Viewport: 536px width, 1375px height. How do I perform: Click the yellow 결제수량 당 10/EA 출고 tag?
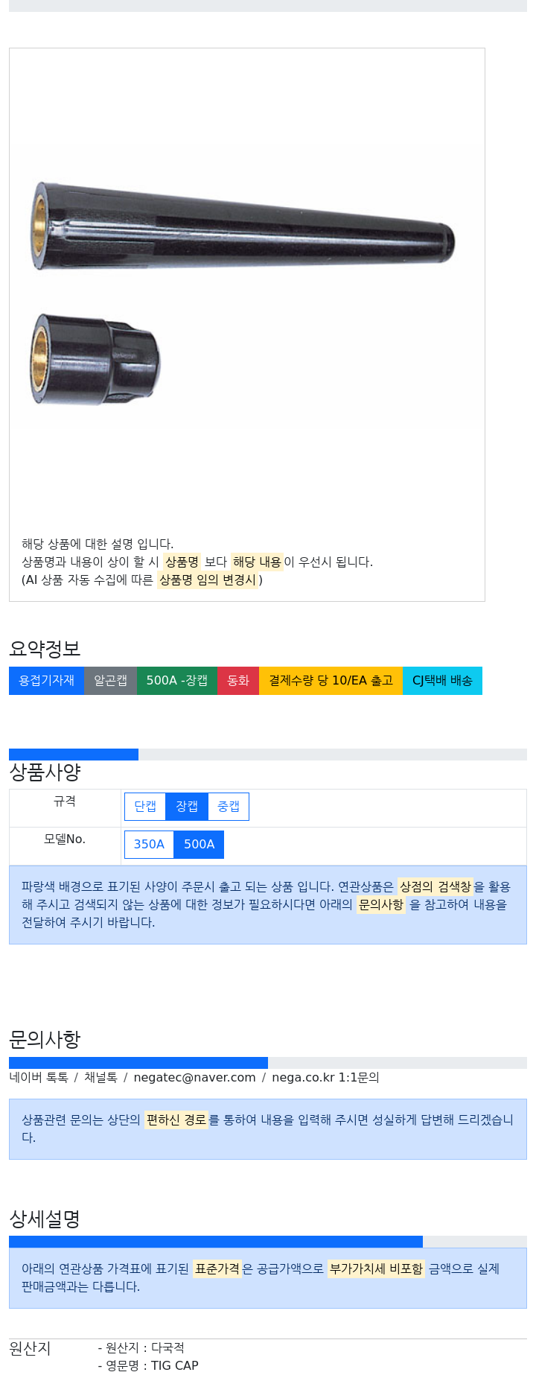[331, 681]
